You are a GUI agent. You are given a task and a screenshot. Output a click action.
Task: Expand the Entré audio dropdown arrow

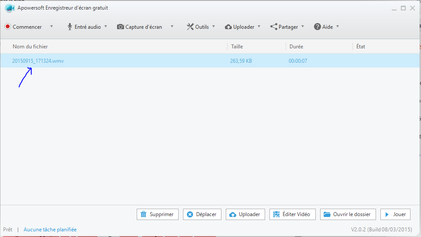106,26
